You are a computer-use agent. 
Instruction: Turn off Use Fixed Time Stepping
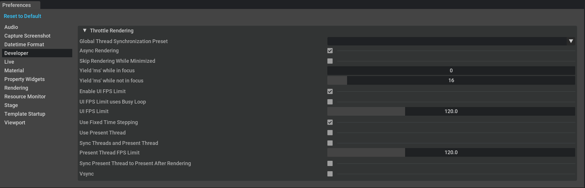[330, 122]
